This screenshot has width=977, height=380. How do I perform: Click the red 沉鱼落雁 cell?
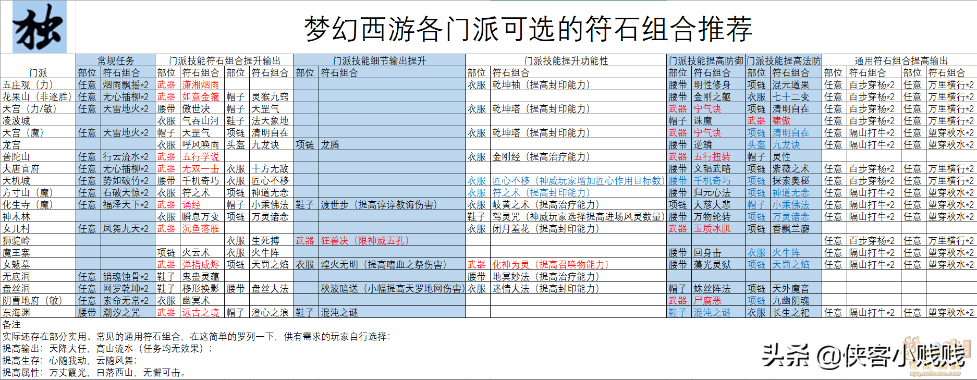pyautogui.click(x=202, y=228)
